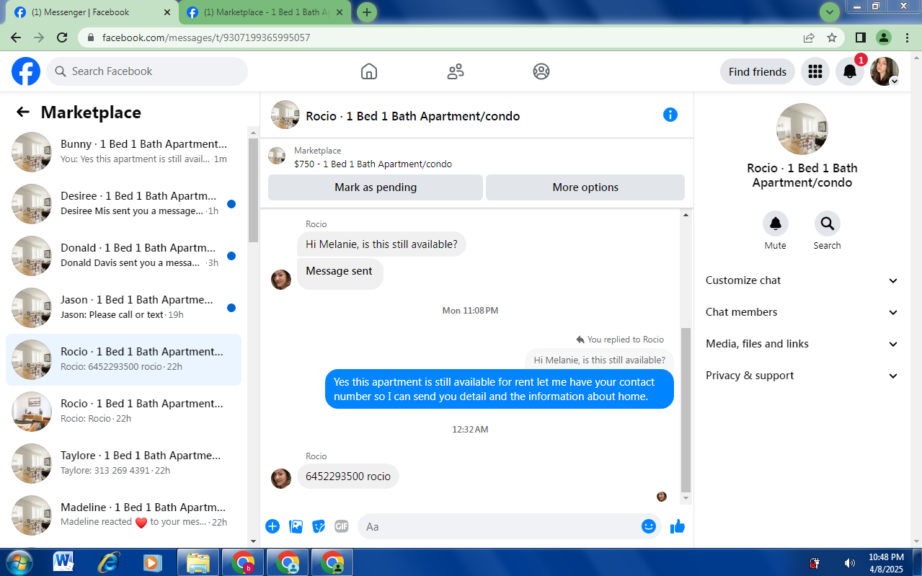
Task: Click Rocio's large profile picture in right panel
Action: point(802,129)
